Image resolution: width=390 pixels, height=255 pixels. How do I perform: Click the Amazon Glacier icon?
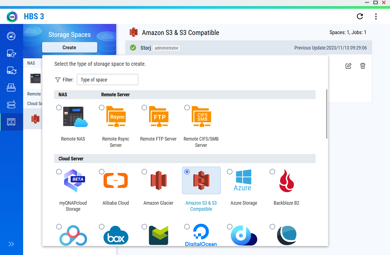pyautogui.click(x=158, y=180)
